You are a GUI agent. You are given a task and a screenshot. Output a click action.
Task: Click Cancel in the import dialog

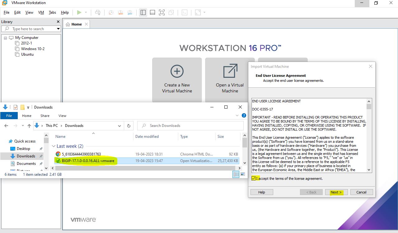(361, 192)
